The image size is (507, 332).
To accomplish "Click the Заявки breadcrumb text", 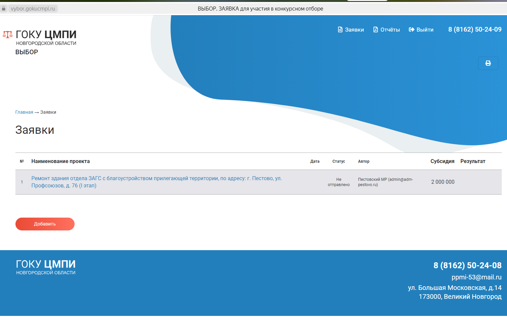I will coord(48,112).
